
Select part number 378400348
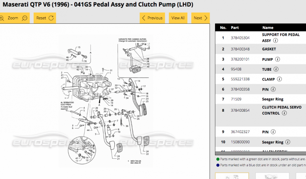[x=240, y=49]
